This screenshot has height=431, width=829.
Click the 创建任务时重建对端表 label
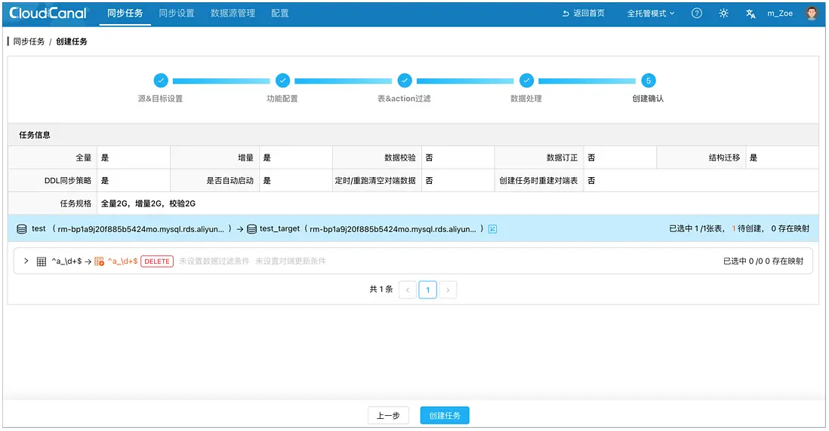539,181
